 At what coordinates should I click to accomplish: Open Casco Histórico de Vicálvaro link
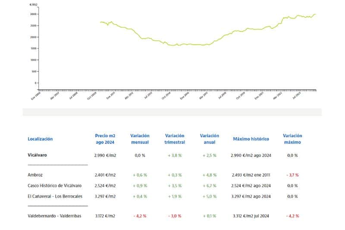tap(55, 186)
